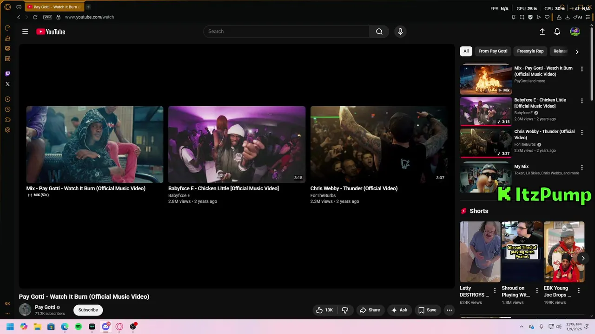Open options for Chicken Little sidebar video
The width and height of the screenshot is (595, 334).
tap(582, 101)
